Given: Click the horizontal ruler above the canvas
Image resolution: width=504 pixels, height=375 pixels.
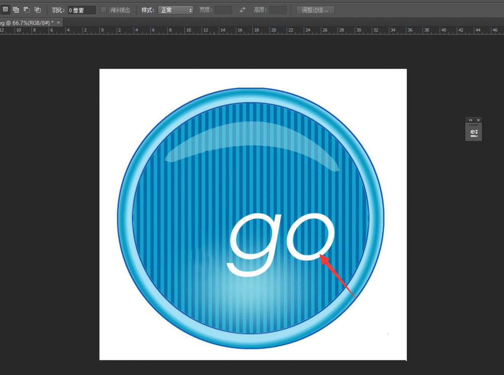Looking at the screenshot, I should tap(252, 31).
